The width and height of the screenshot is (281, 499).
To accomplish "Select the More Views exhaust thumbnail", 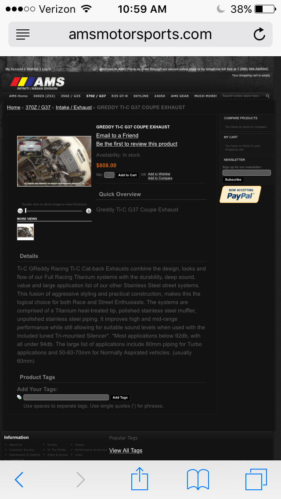I will point(25,231).
